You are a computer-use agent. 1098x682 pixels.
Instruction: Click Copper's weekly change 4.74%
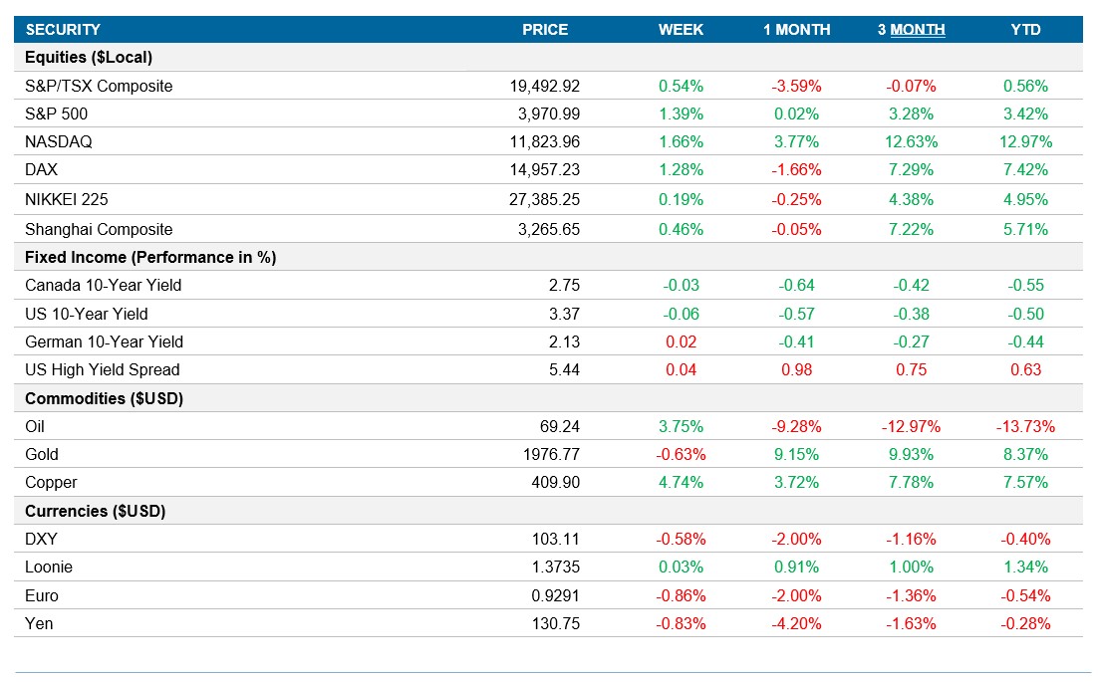(x=681, y=482)
